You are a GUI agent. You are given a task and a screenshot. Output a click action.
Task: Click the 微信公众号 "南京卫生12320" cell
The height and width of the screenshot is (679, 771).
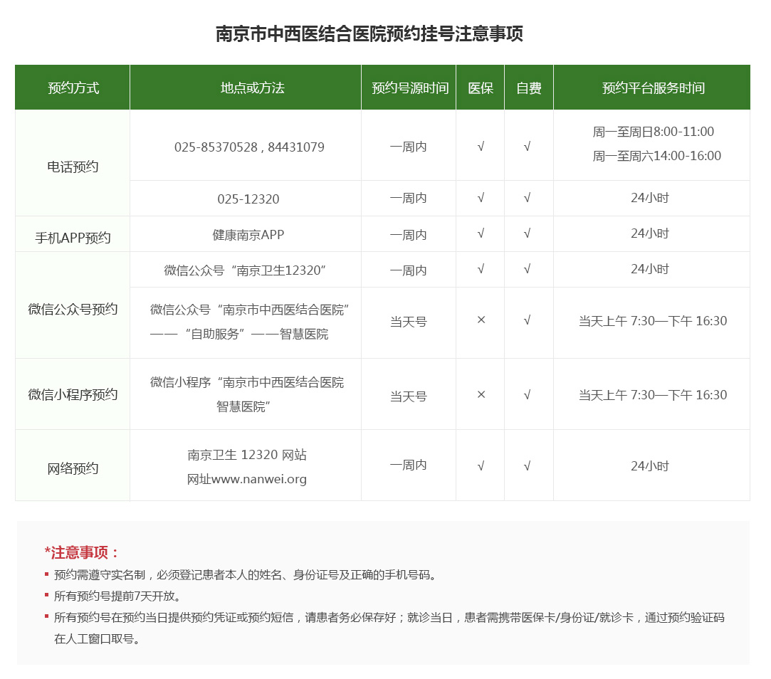pos(245,270)
